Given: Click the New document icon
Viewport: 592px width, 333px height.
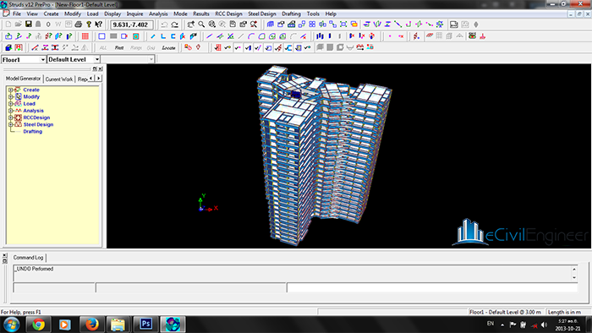Looking at the screenshot, I should click(8, 25).
